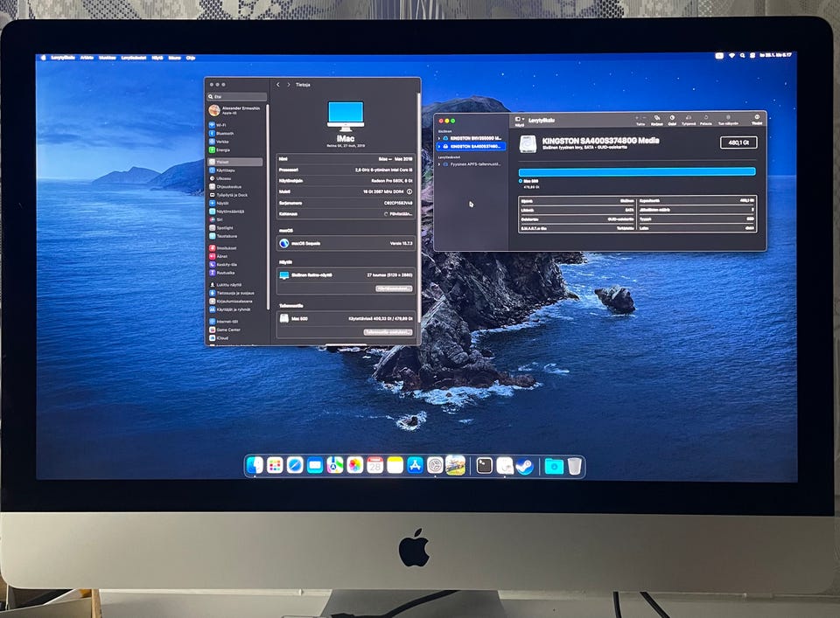Click the Osioi partition icon in Levytyökalu
This screenshot has height=618, width=840.
tap(672, 120)
